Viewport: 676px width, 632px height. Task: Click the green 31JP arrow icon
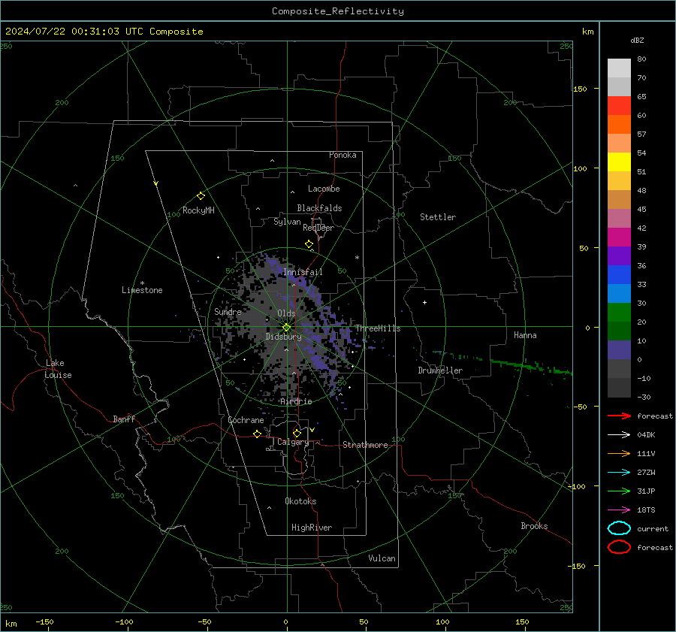coord(619,491)
